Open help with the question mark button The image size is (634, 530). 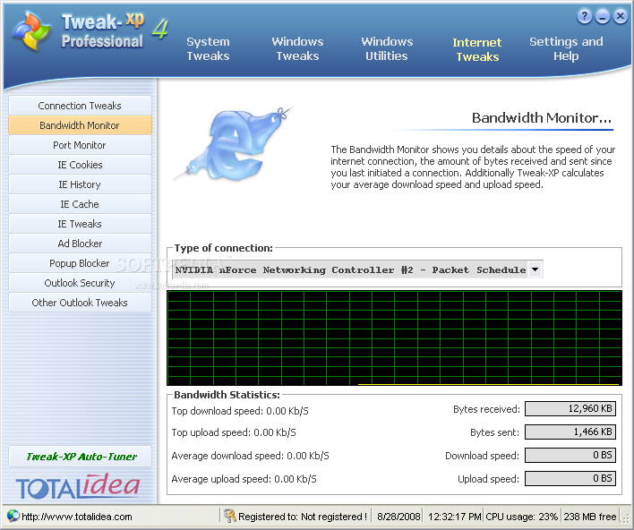584,17
